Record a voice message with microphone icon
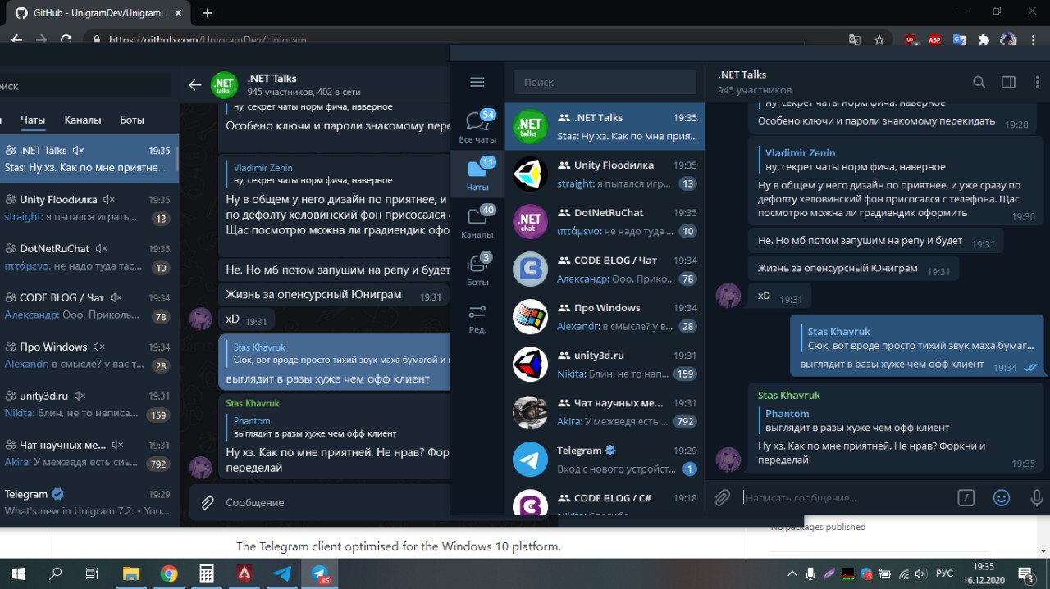This screenshot has height=589, width=1050. (x=1036, y=497)
